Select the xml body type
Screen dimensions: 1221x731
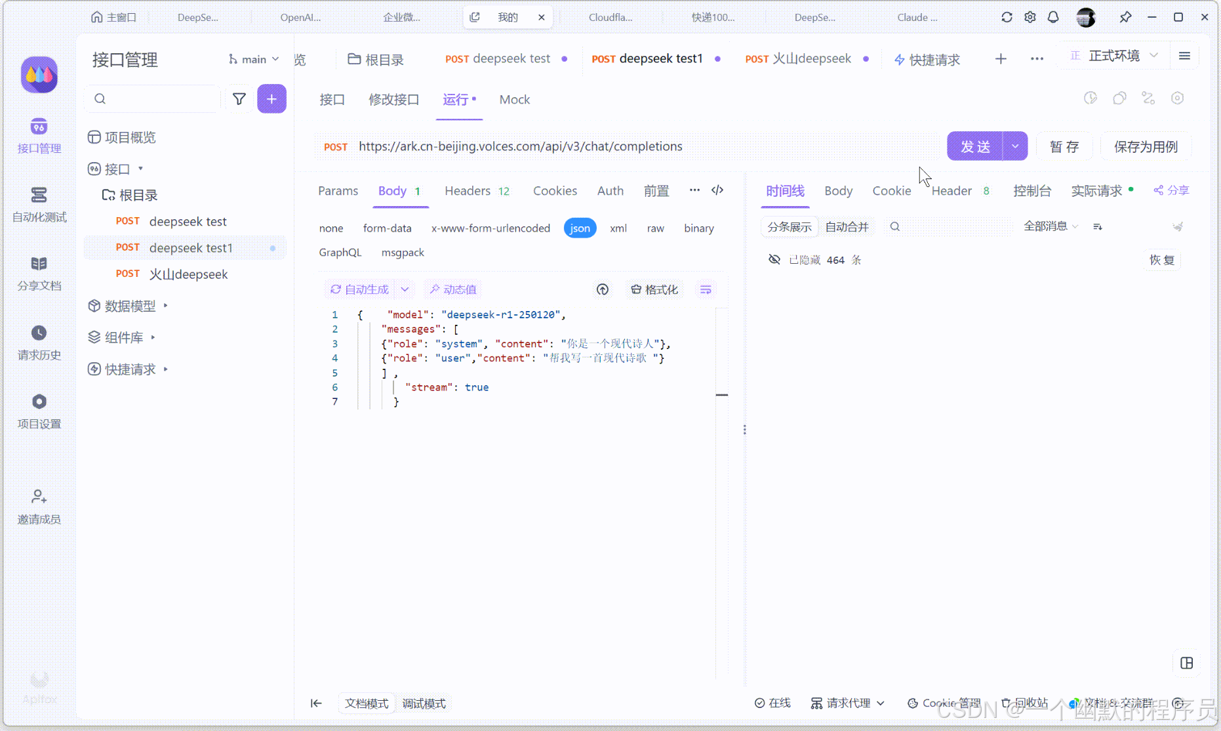point(618,228)
